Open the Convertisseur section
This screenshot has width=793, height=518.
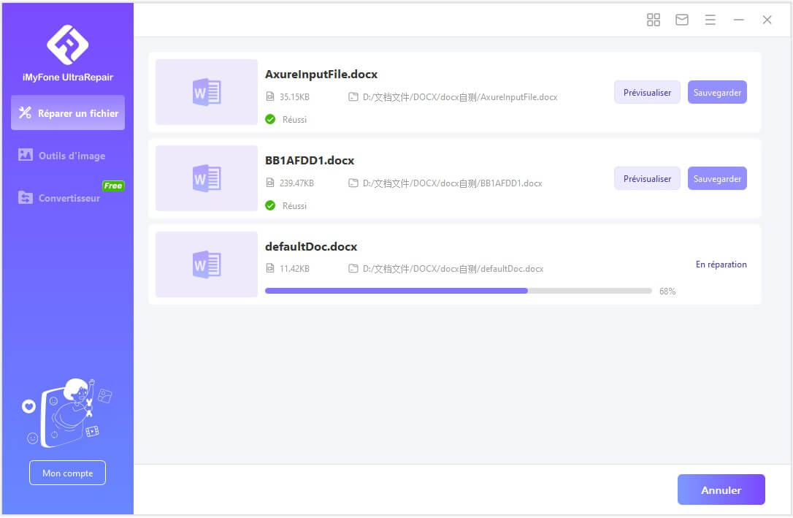pyautogui.click(x=68, y=198)
